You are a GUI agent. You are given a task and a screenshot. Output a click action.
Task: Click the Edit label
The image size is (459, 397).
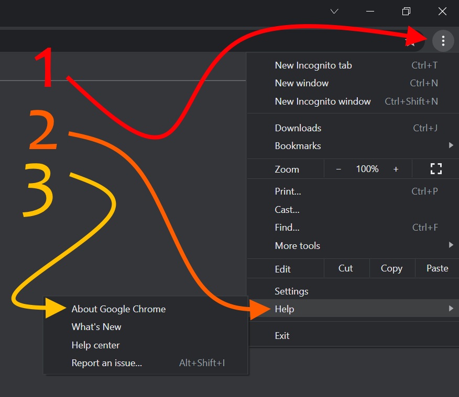click(x=283, y=269)
